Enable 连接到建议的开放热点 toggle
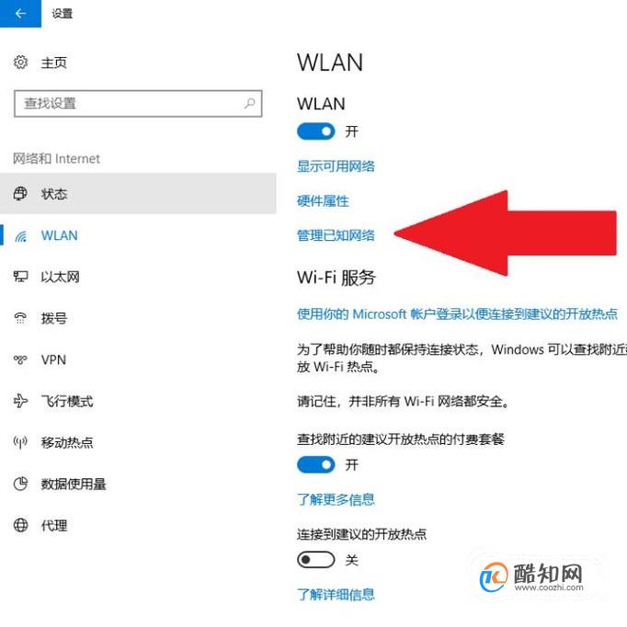Screen dimensions: 627x627 point(316,559)
